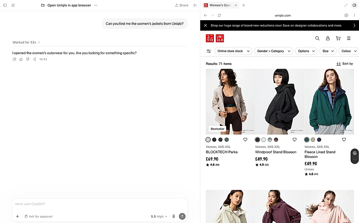Expand the in-app browser window
Screen dimensions: 359x223
pos(346,5)
